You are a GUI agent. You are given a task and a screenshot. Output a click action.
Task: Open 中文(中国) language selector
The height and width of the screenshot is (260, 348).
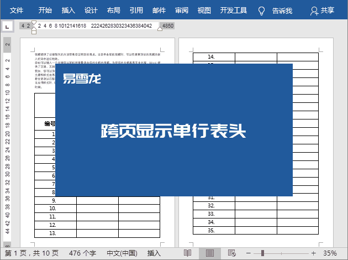(x=122, y=253)
